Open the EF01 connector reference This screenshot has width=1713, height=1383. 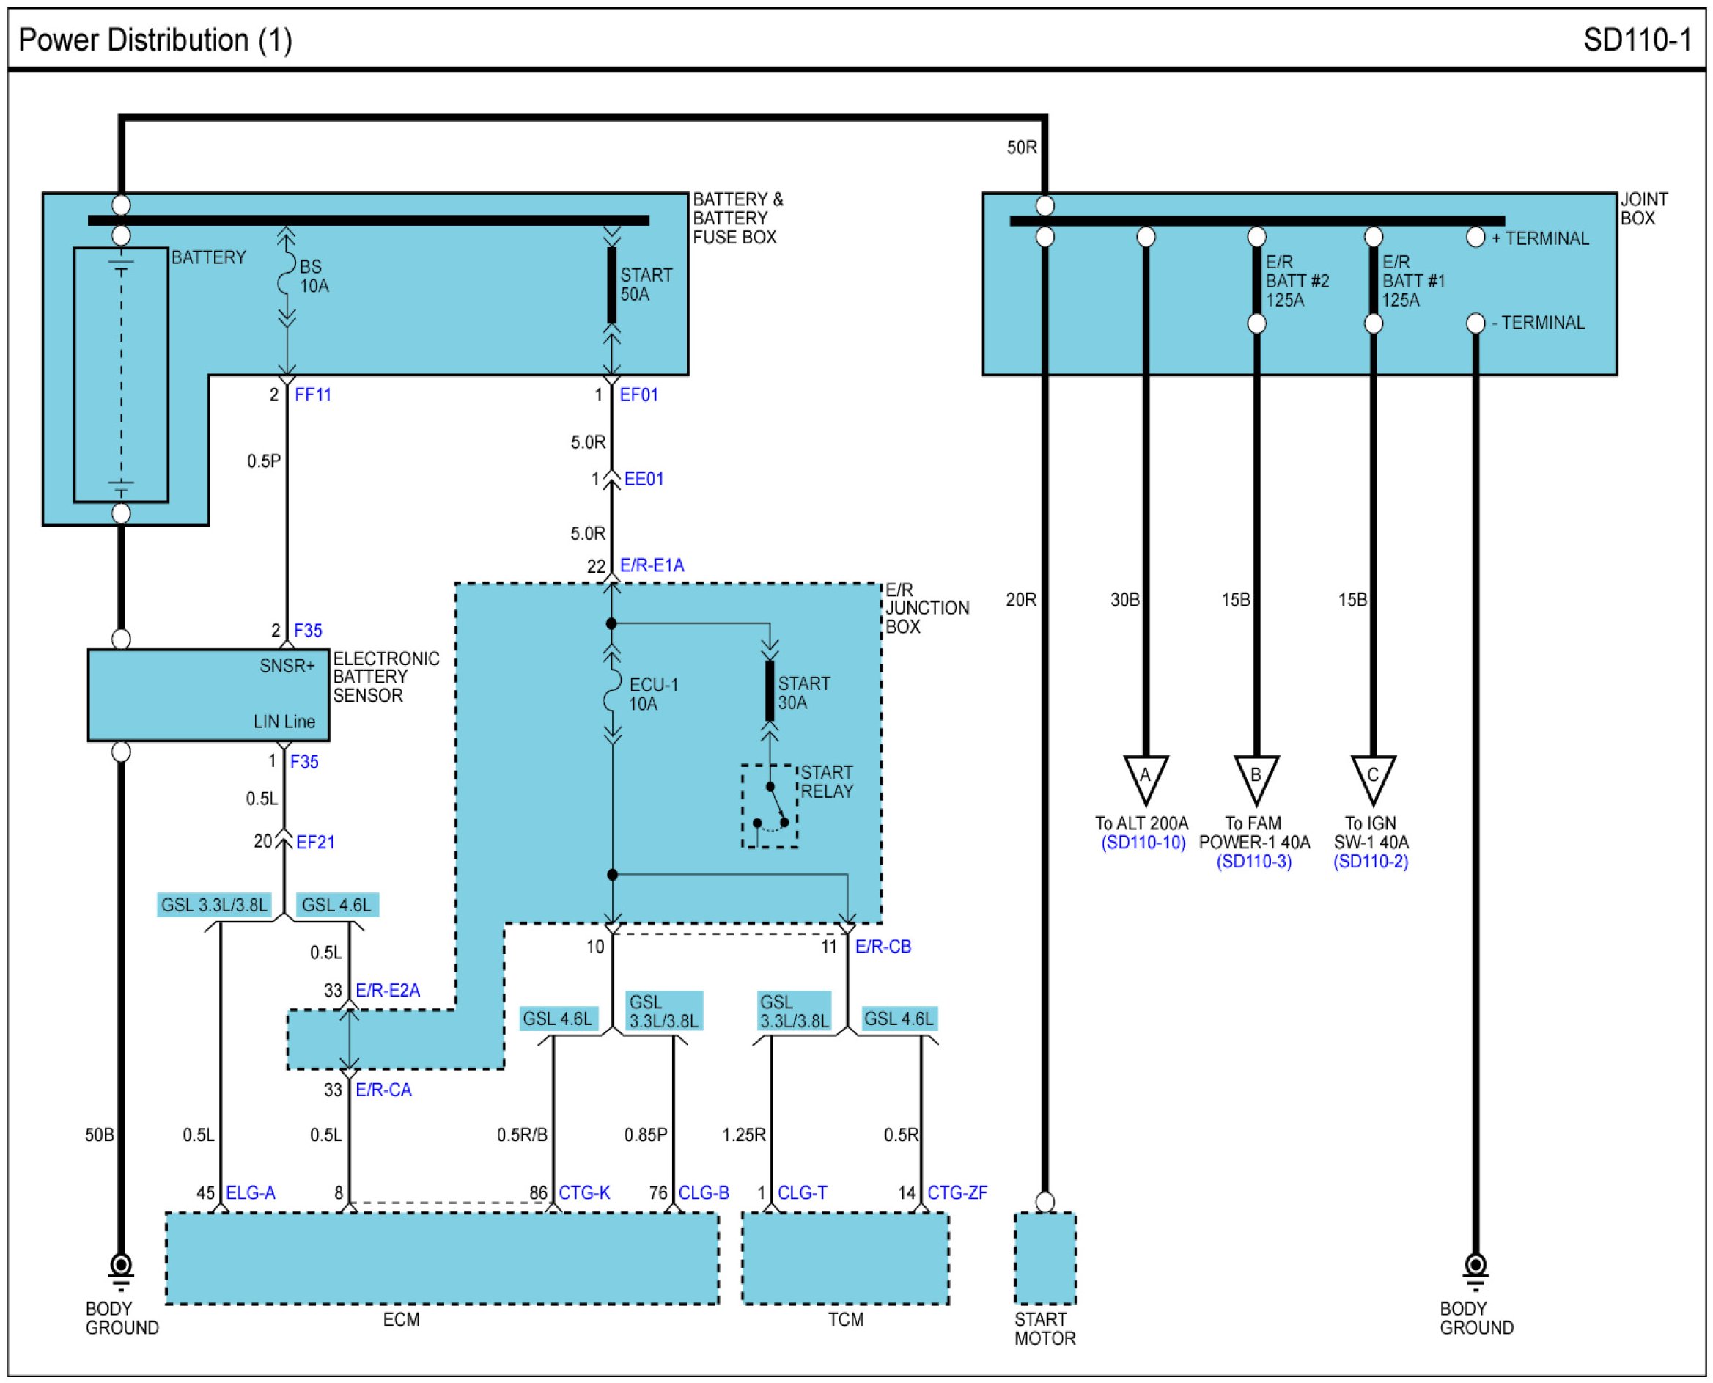click(638, 395)
